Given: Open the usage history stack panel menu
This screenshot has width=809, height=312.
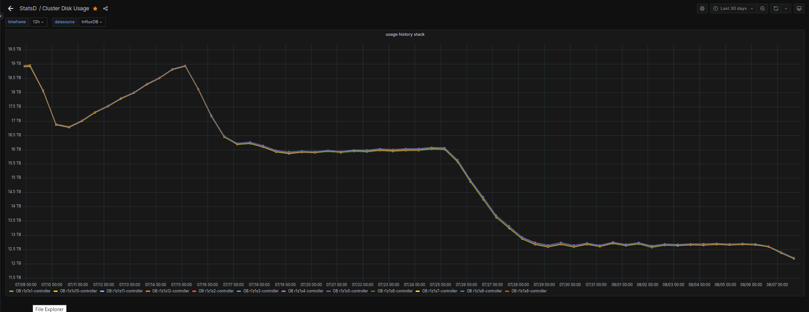Looking at the screenshot, I should click(x=405, y=34).
